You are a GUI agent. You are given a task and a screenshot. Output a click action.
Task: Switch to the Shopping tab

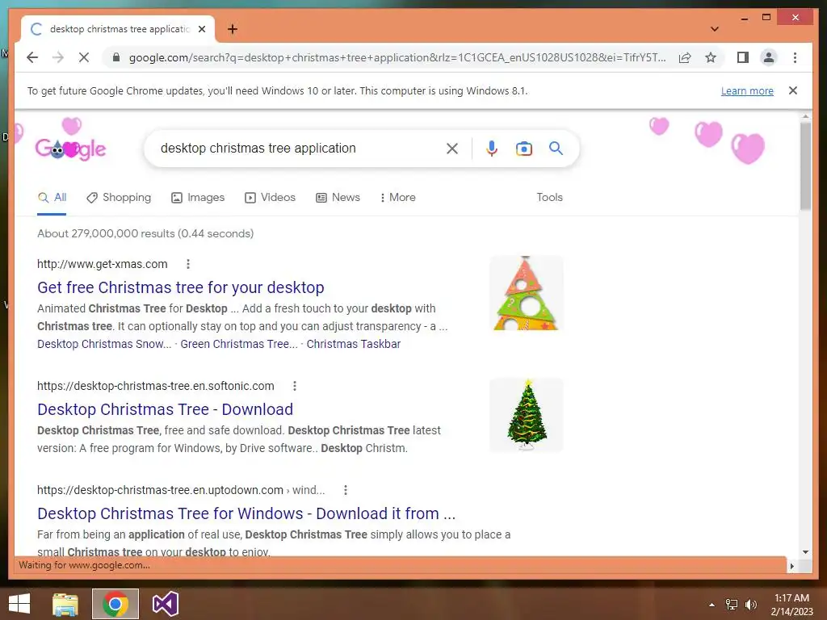click(119, 198)
